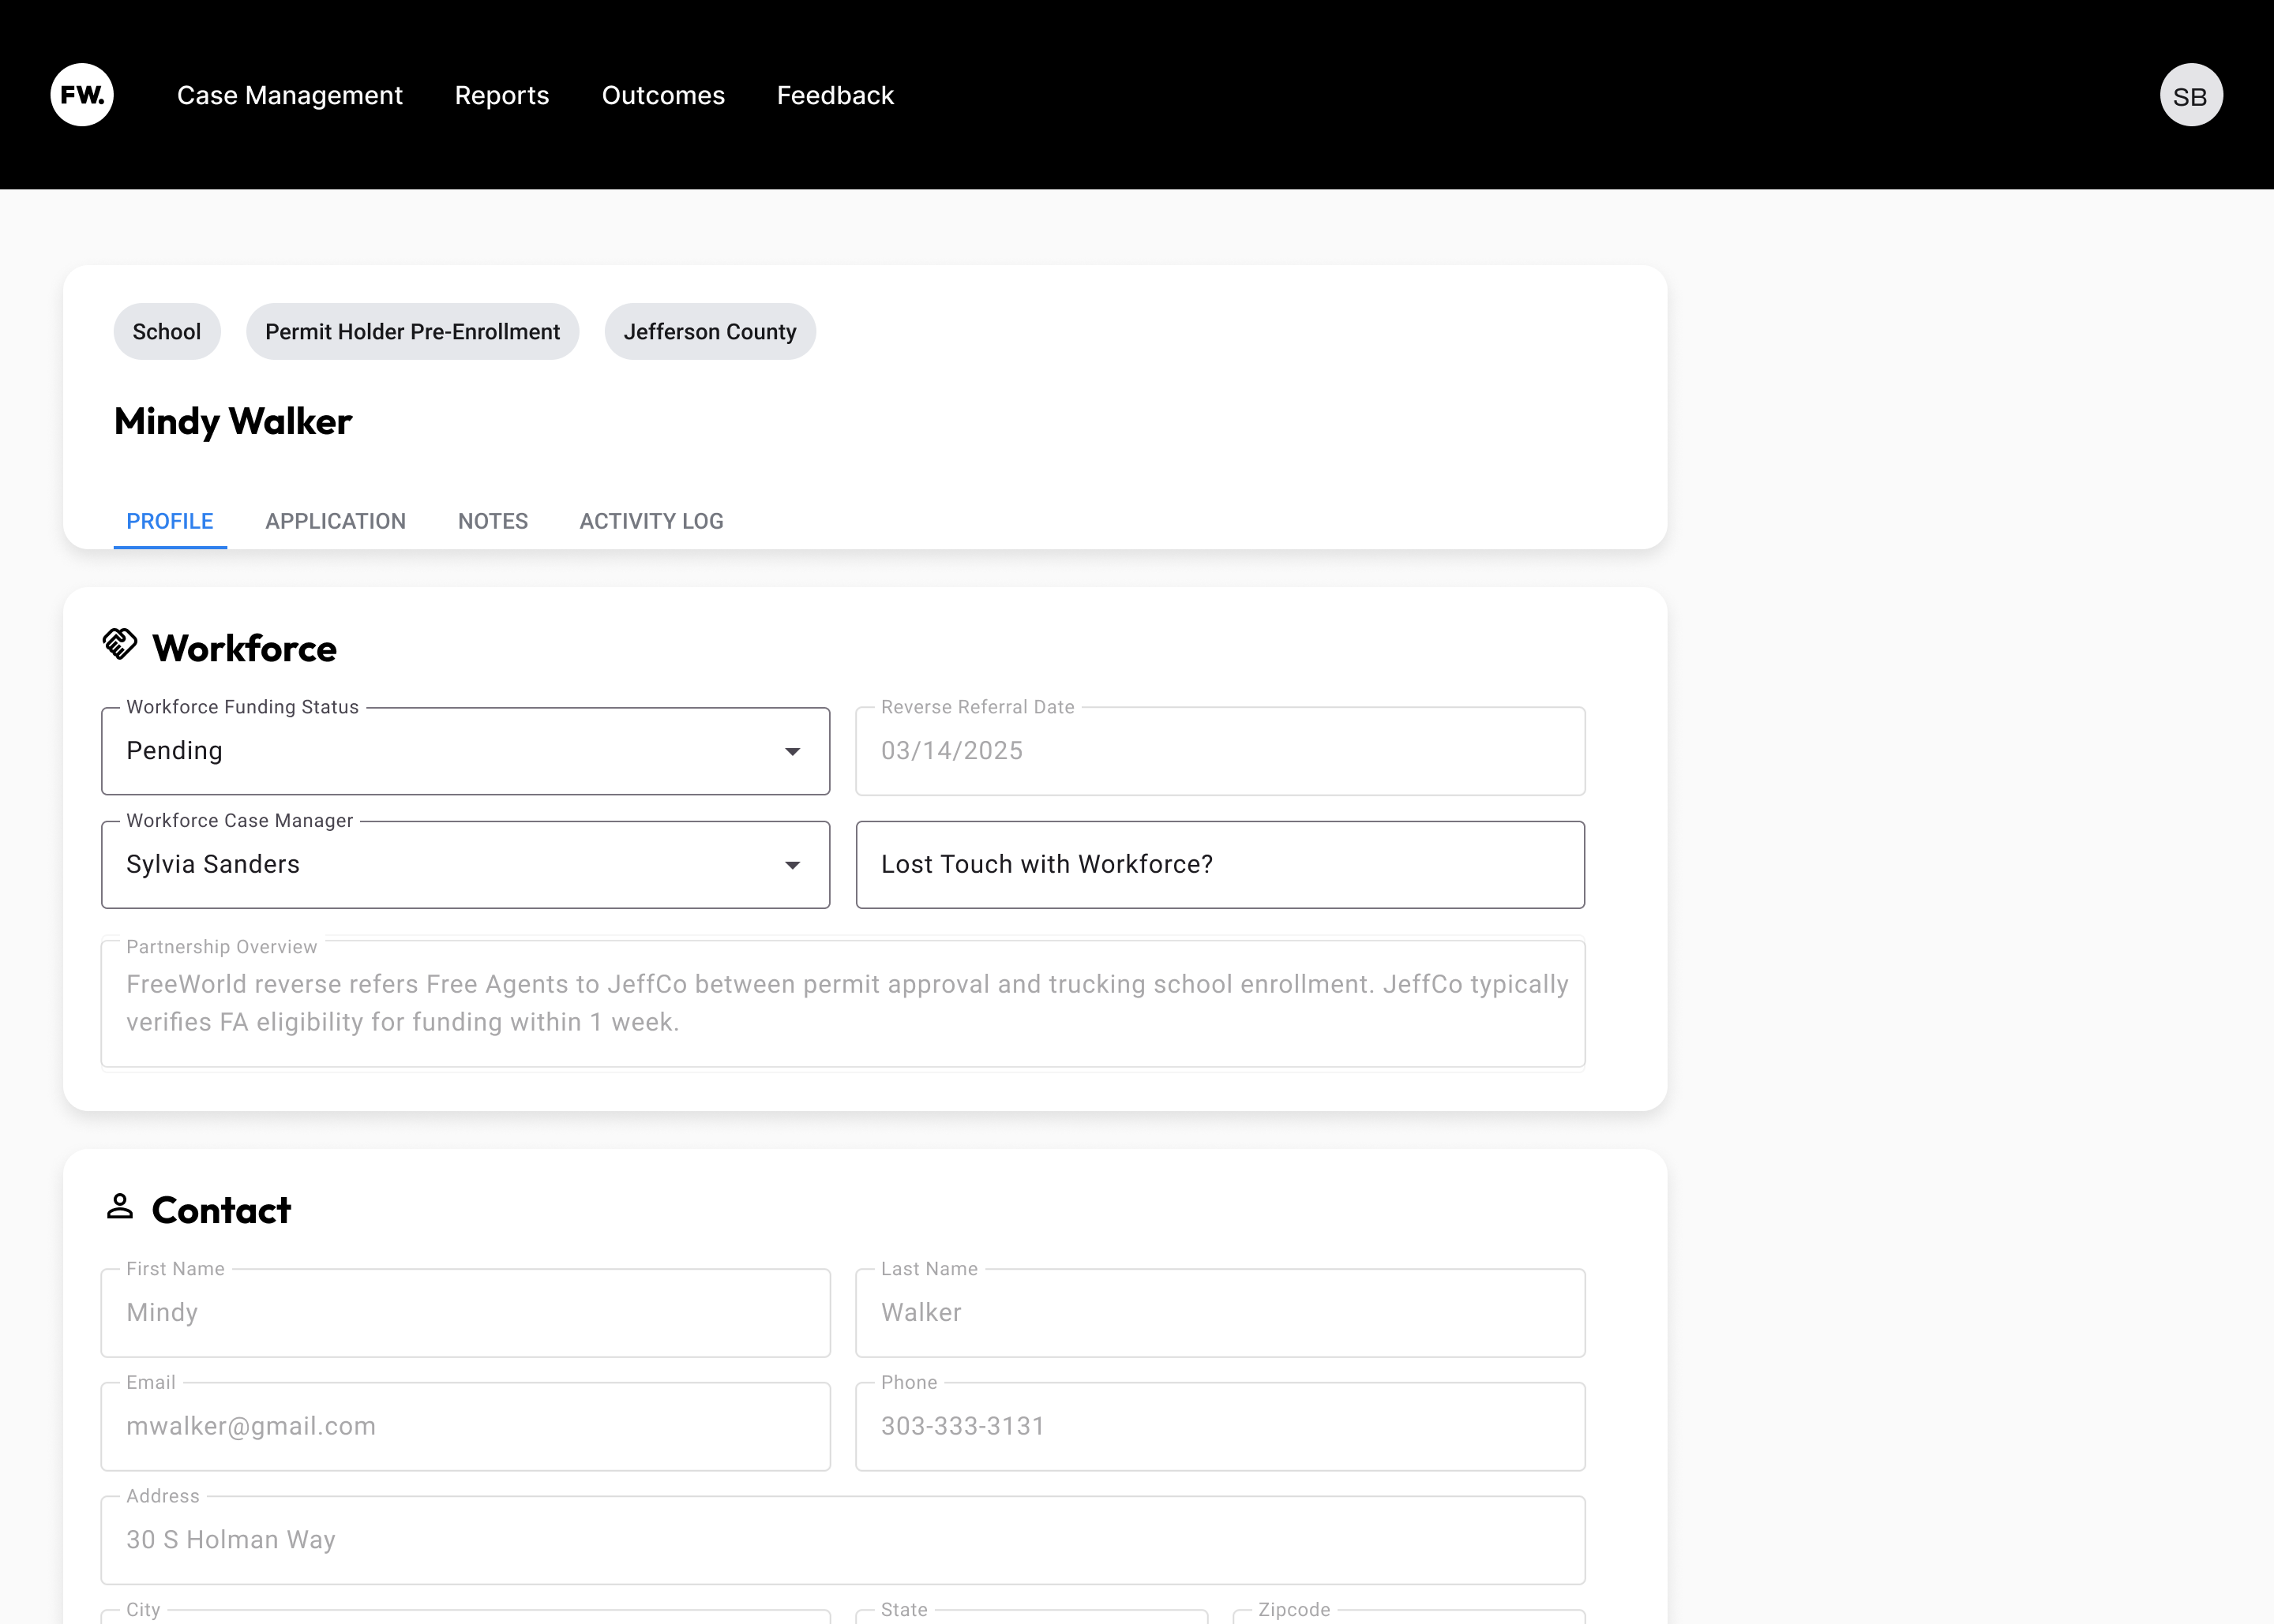Open the Outcomes navigation item

click(663, 95)
